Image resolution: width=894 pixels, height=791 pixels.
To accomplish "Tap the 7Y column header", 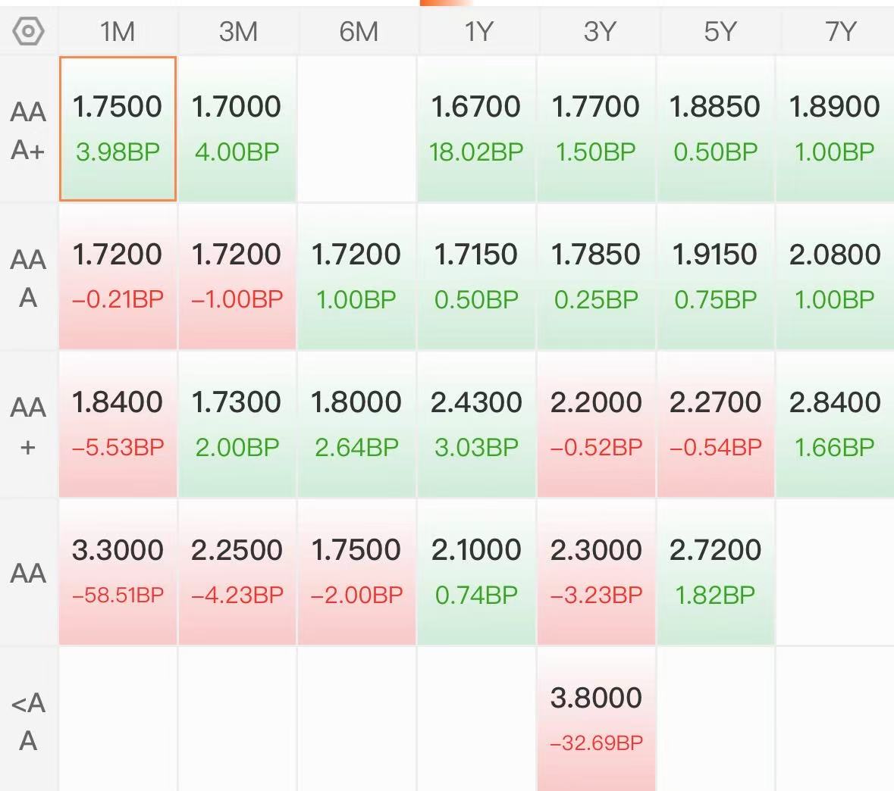I will [x=839, y=31].
